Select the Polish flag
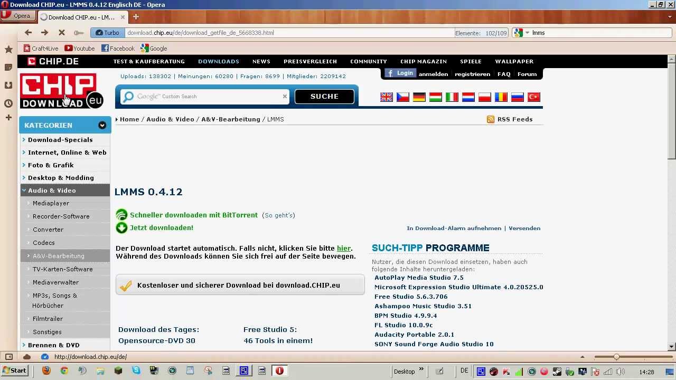The image size is (676, 380). click(x=485, y=97)
